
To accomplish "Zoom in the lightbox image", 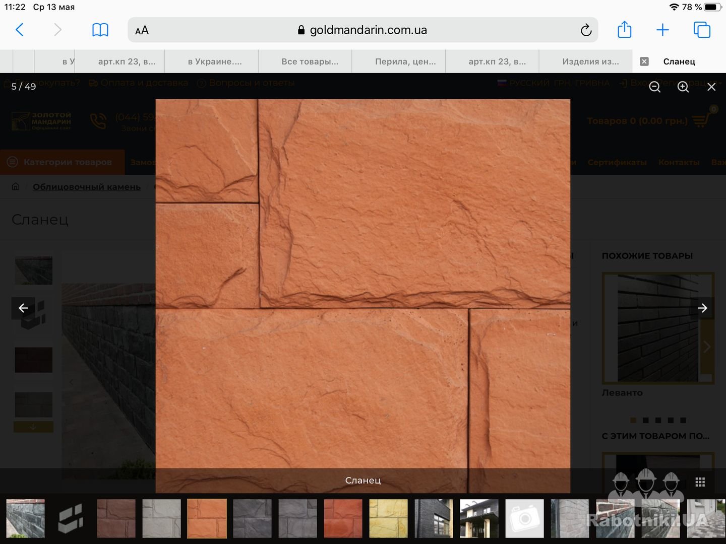I will click(683, 87).
